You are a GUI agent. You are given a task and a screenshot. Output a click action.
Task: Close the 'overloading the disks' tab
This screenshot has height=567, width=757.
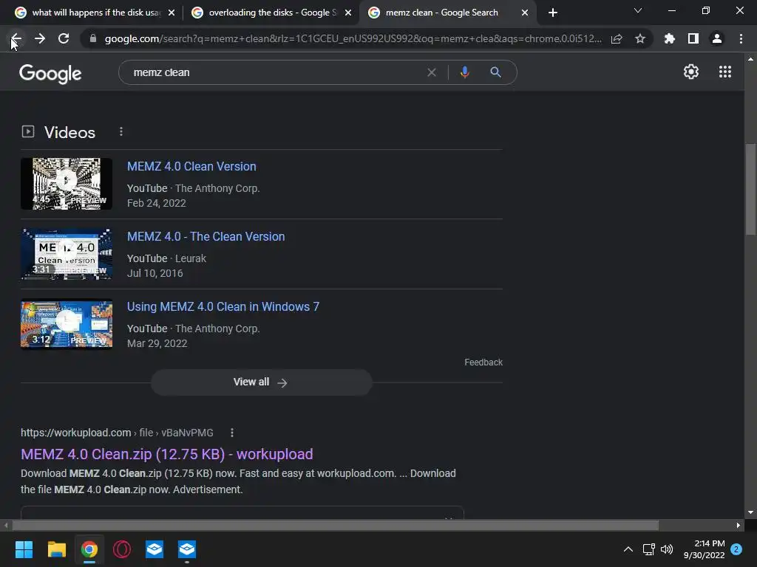[348, 13]
